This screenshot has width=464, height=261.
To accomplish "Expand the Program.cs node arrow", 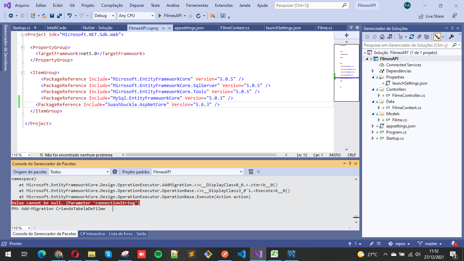I will coord(373,132).
